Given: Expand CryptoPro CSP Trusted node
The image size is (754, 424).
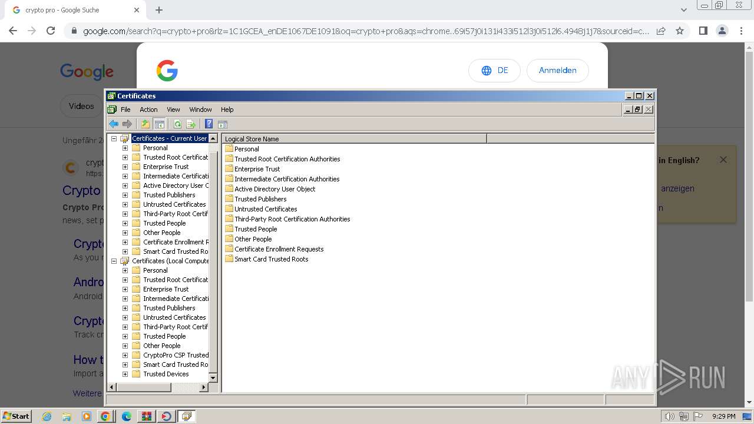Looking at the screenshot, I should [125, 355].
